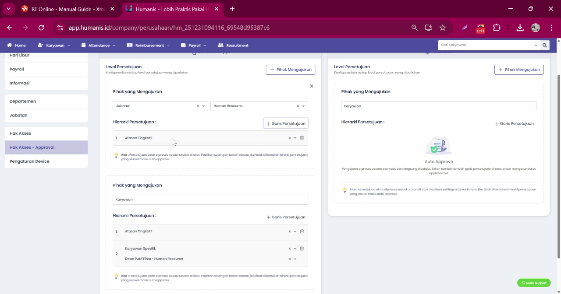The image size is (561, 294).
Task: Expand the Karyawan Spesifik dropdown arrow
Action: point(295,248)
